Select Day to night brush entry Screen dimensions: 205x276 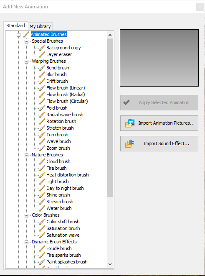(65, 188)
